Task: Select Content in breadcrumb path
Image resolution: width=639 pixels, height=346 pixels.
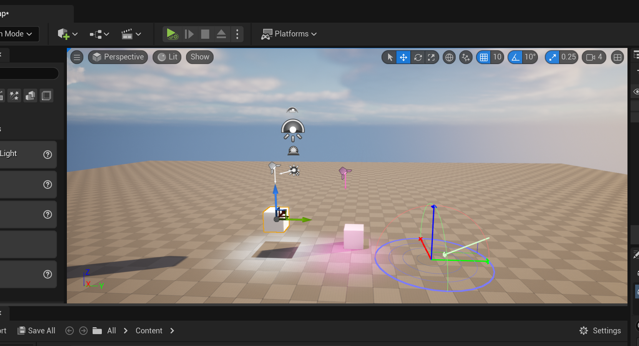Action: [x=149, y=331]
